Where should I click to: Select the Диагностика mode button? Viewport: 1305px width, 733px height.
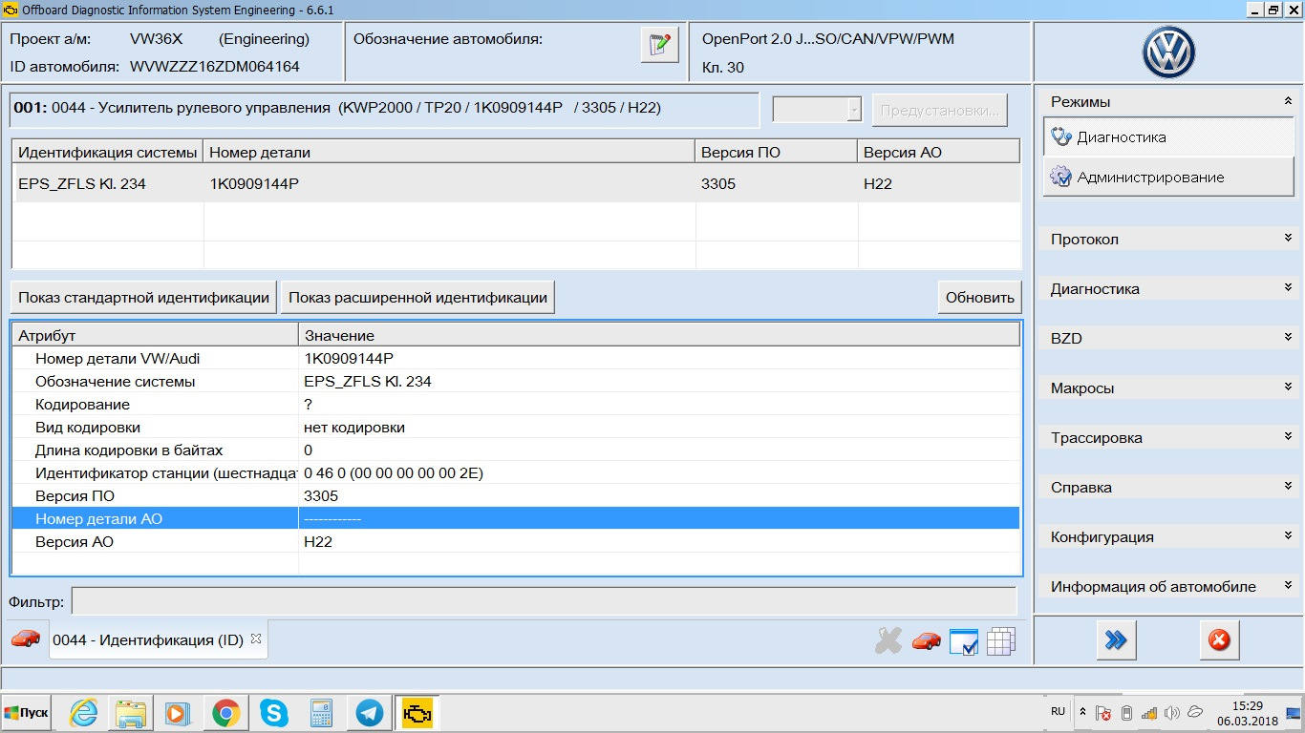[x=1170, y=136]
